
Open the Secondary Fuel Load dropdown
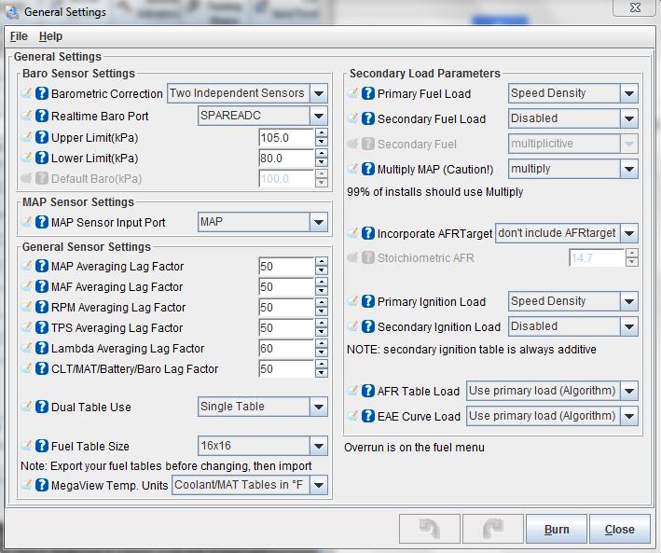pyautogui.click(x=628, y=118)
